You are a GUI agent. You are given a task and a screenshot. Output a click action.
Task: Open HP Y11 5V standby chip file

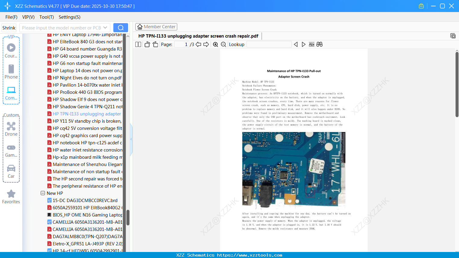coord(85,121)
